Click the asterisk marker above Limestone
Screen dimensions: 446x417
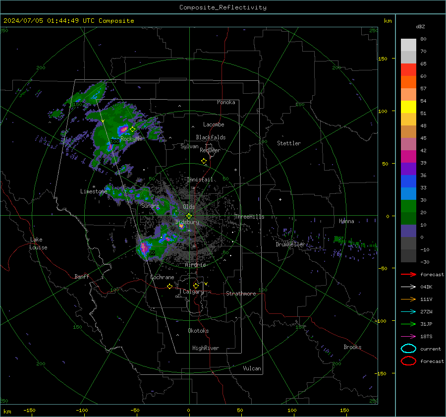(94, 187)
